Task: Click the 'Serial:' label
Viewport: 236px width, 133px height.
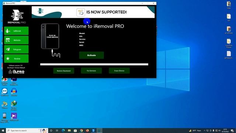Action: (x=81, y=42)
